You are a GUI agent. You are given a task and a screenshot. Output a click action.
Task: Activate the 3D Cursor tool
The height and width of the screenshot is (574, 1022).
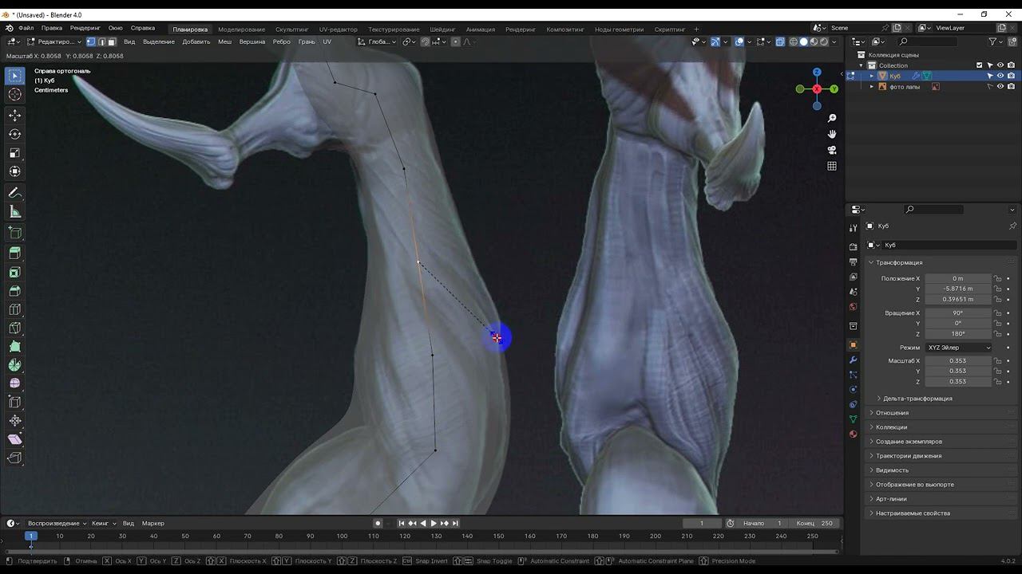click(14, 95)
